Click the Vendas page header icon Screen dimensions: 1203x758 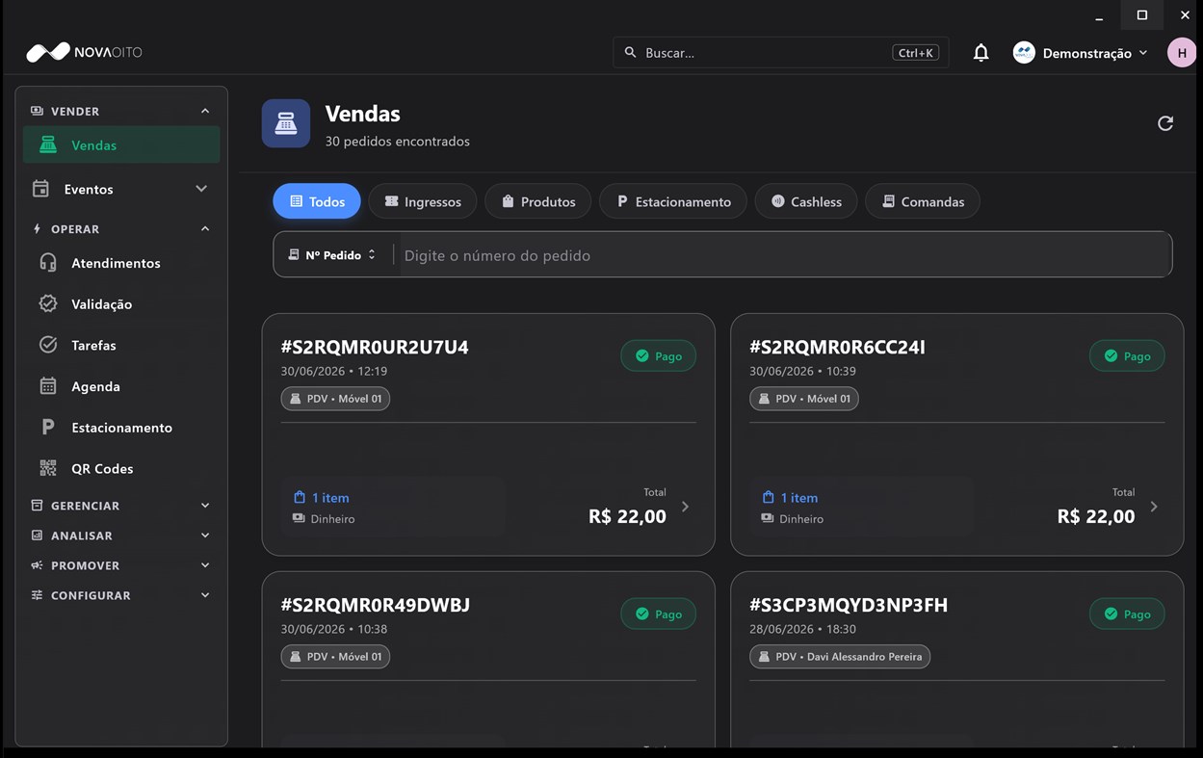pyautogui.click(x=286, y=123)
